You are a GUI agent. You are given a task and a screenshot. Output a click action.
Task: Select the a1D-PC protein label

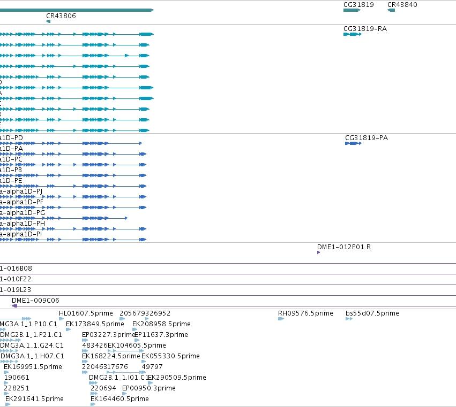(x=11, y=159)
